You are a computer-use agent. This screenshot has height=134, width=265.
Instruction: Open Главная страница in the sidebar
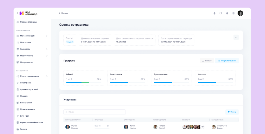(28, 22)
